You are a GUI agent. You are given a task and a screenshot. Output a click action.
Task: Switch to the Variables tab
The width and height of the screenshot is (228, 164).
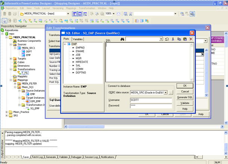(78, 39)
